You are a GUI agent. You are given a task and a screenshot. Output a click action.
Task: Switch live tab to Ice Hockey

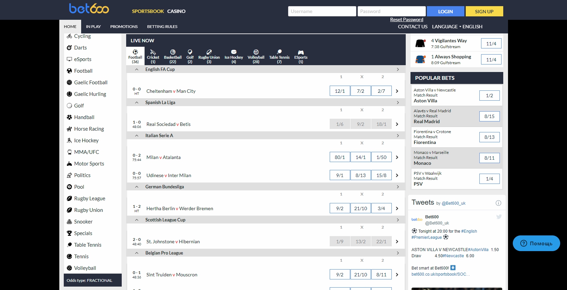pos(234,56)
